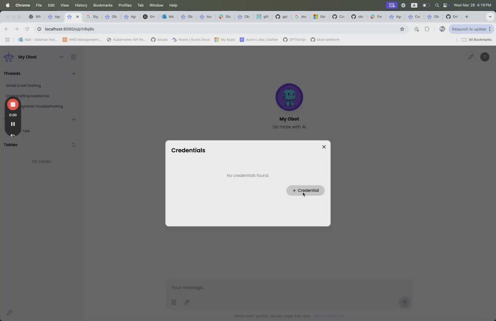Open the Edit menu
496x321 pixels.
click(x=51, y=5)
